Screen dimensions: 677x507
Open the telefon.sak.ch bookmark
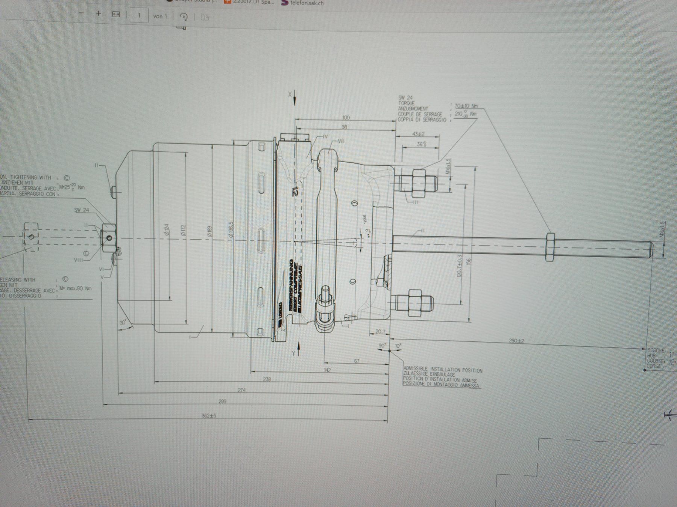(302, 3)
